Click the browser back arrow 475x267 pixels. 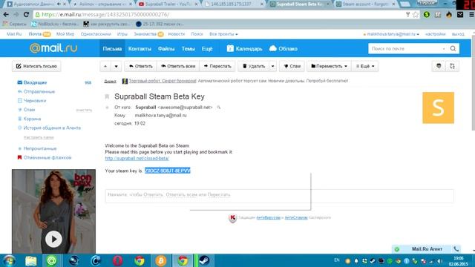(6, 15)
